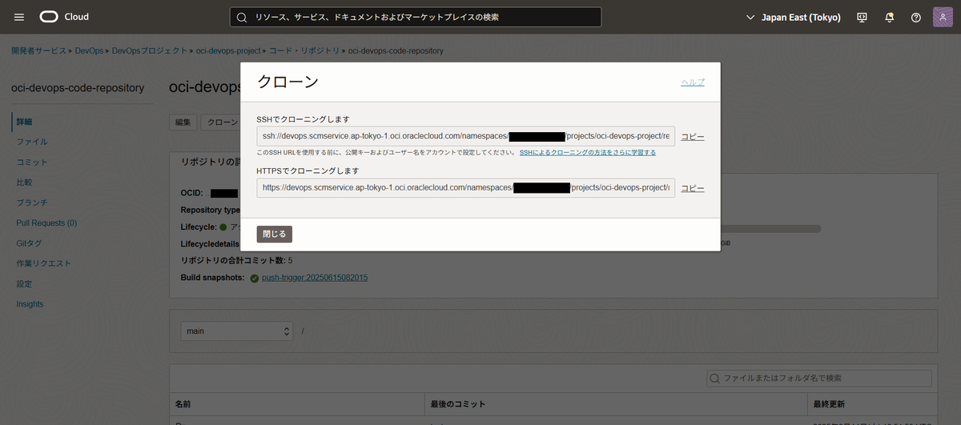This screenshot has height=425, width=961.
Task: Expand the main branch dropdown
Action: [x=238, y=331]
